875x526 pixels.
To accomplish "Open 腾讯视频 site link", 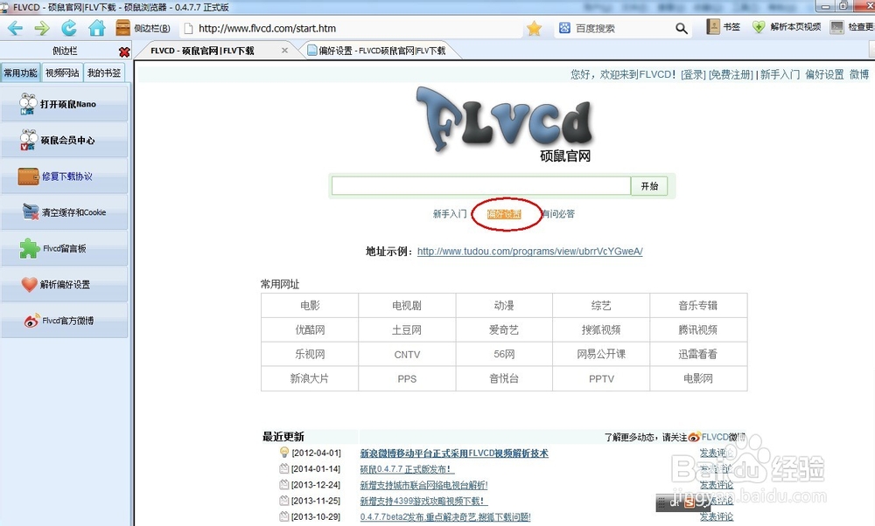I will tap(698, 330).
